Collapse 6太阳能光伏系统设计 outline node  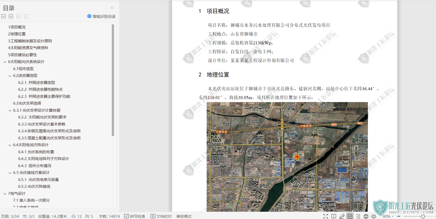pos(5,62)
